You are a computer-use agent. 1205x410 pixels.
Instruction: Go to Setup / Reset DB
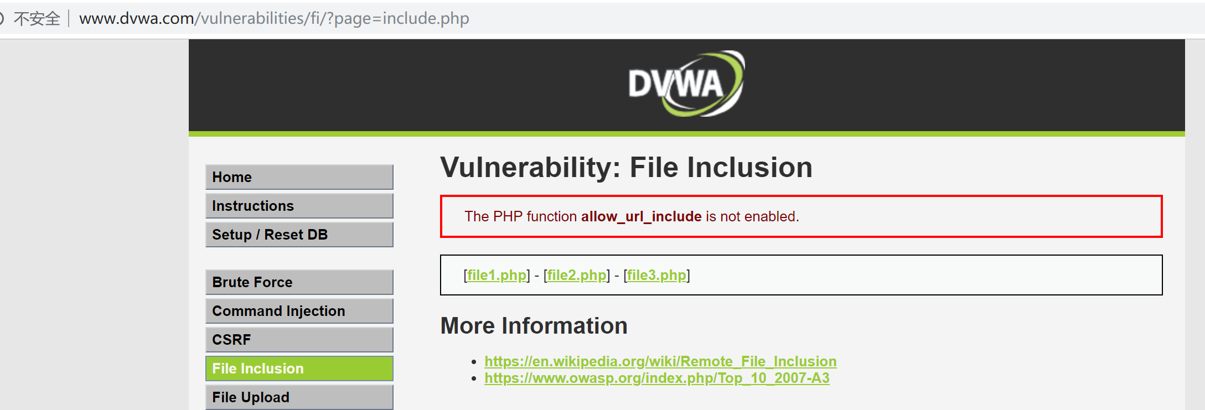pyautogui.click(x=299, y=235)
